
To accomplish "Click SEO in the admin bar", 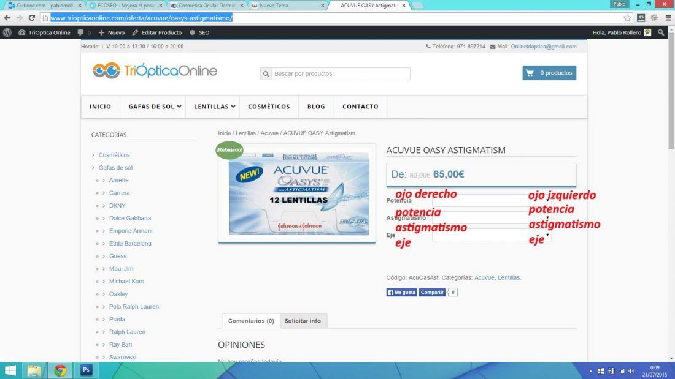I will pyautogui.click(x=200, y=32).
